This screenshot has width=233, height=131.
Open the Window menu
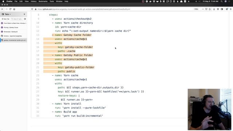click(59, 1)
